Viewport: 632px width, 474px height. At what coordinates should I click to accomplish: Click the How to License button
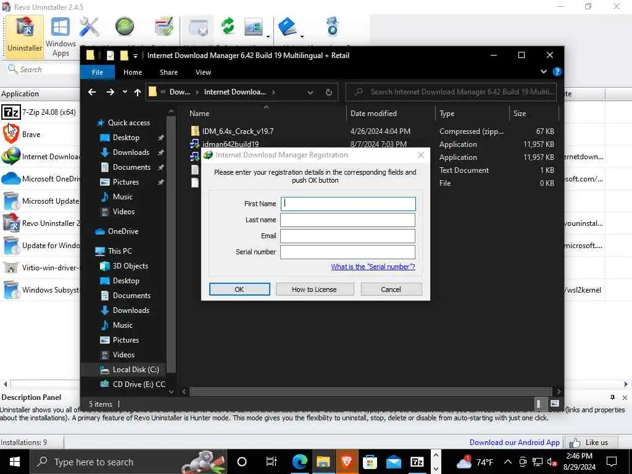[x=314, y=289]
